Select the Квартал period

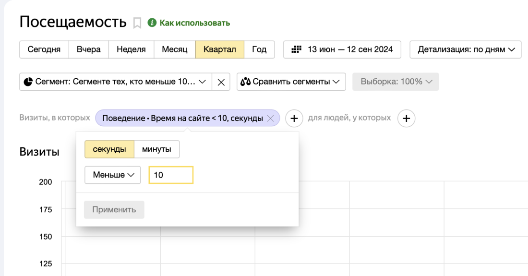click(x=219, y=49)
